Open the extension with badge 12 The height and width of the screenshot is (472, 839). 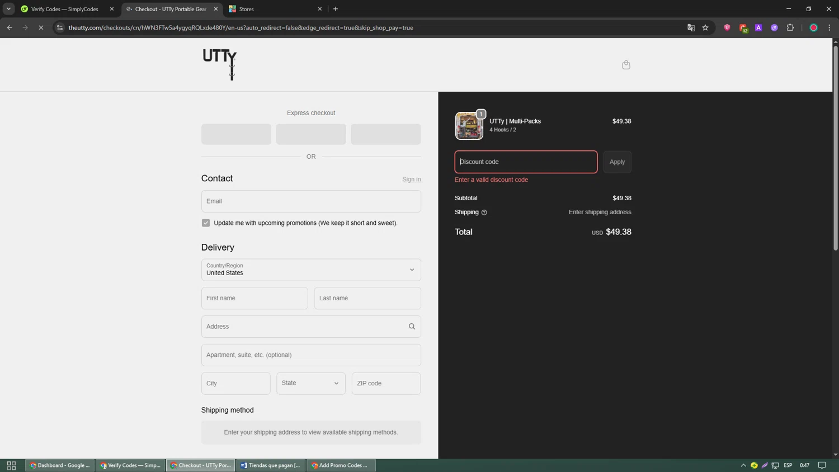tap(743, 27)
